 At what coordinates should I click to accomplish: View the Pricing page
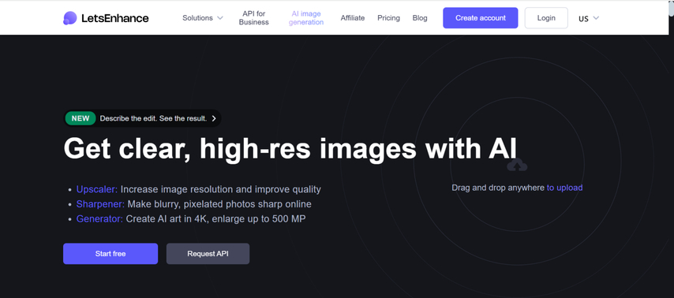click(388, 18)
